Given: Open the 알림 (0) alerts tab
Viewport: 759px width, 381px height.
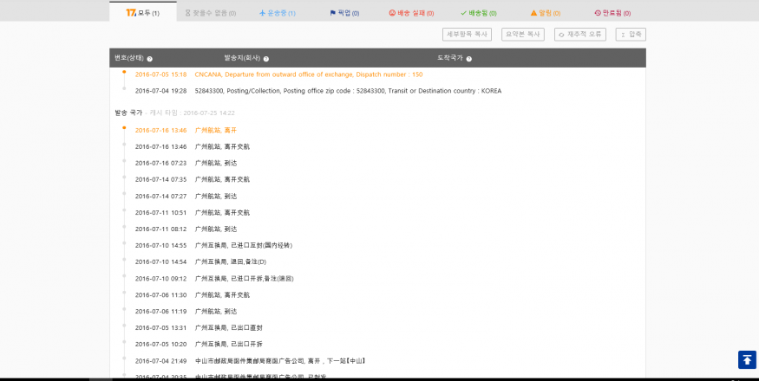Looking at the screenshot, I should [x=545, y=13].
